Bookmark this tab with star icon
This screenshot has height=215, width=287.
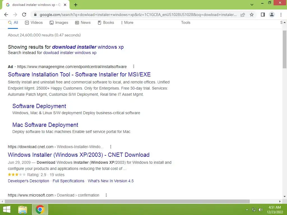pyautogui.click(x=252, y=15)
